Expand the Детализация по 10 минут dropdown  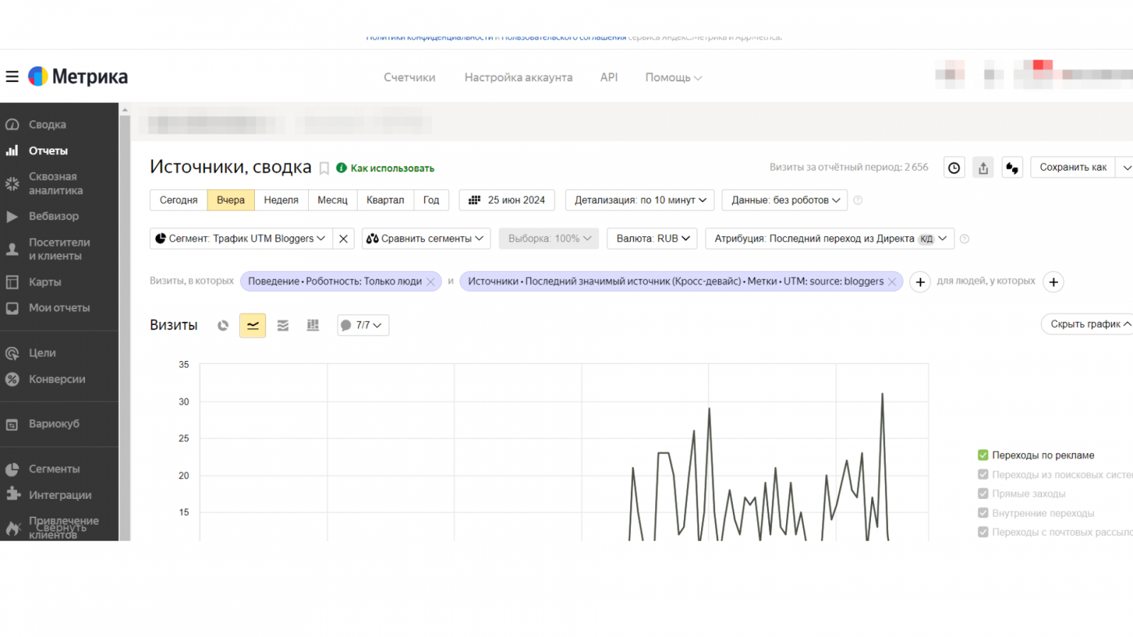[639, 200]
